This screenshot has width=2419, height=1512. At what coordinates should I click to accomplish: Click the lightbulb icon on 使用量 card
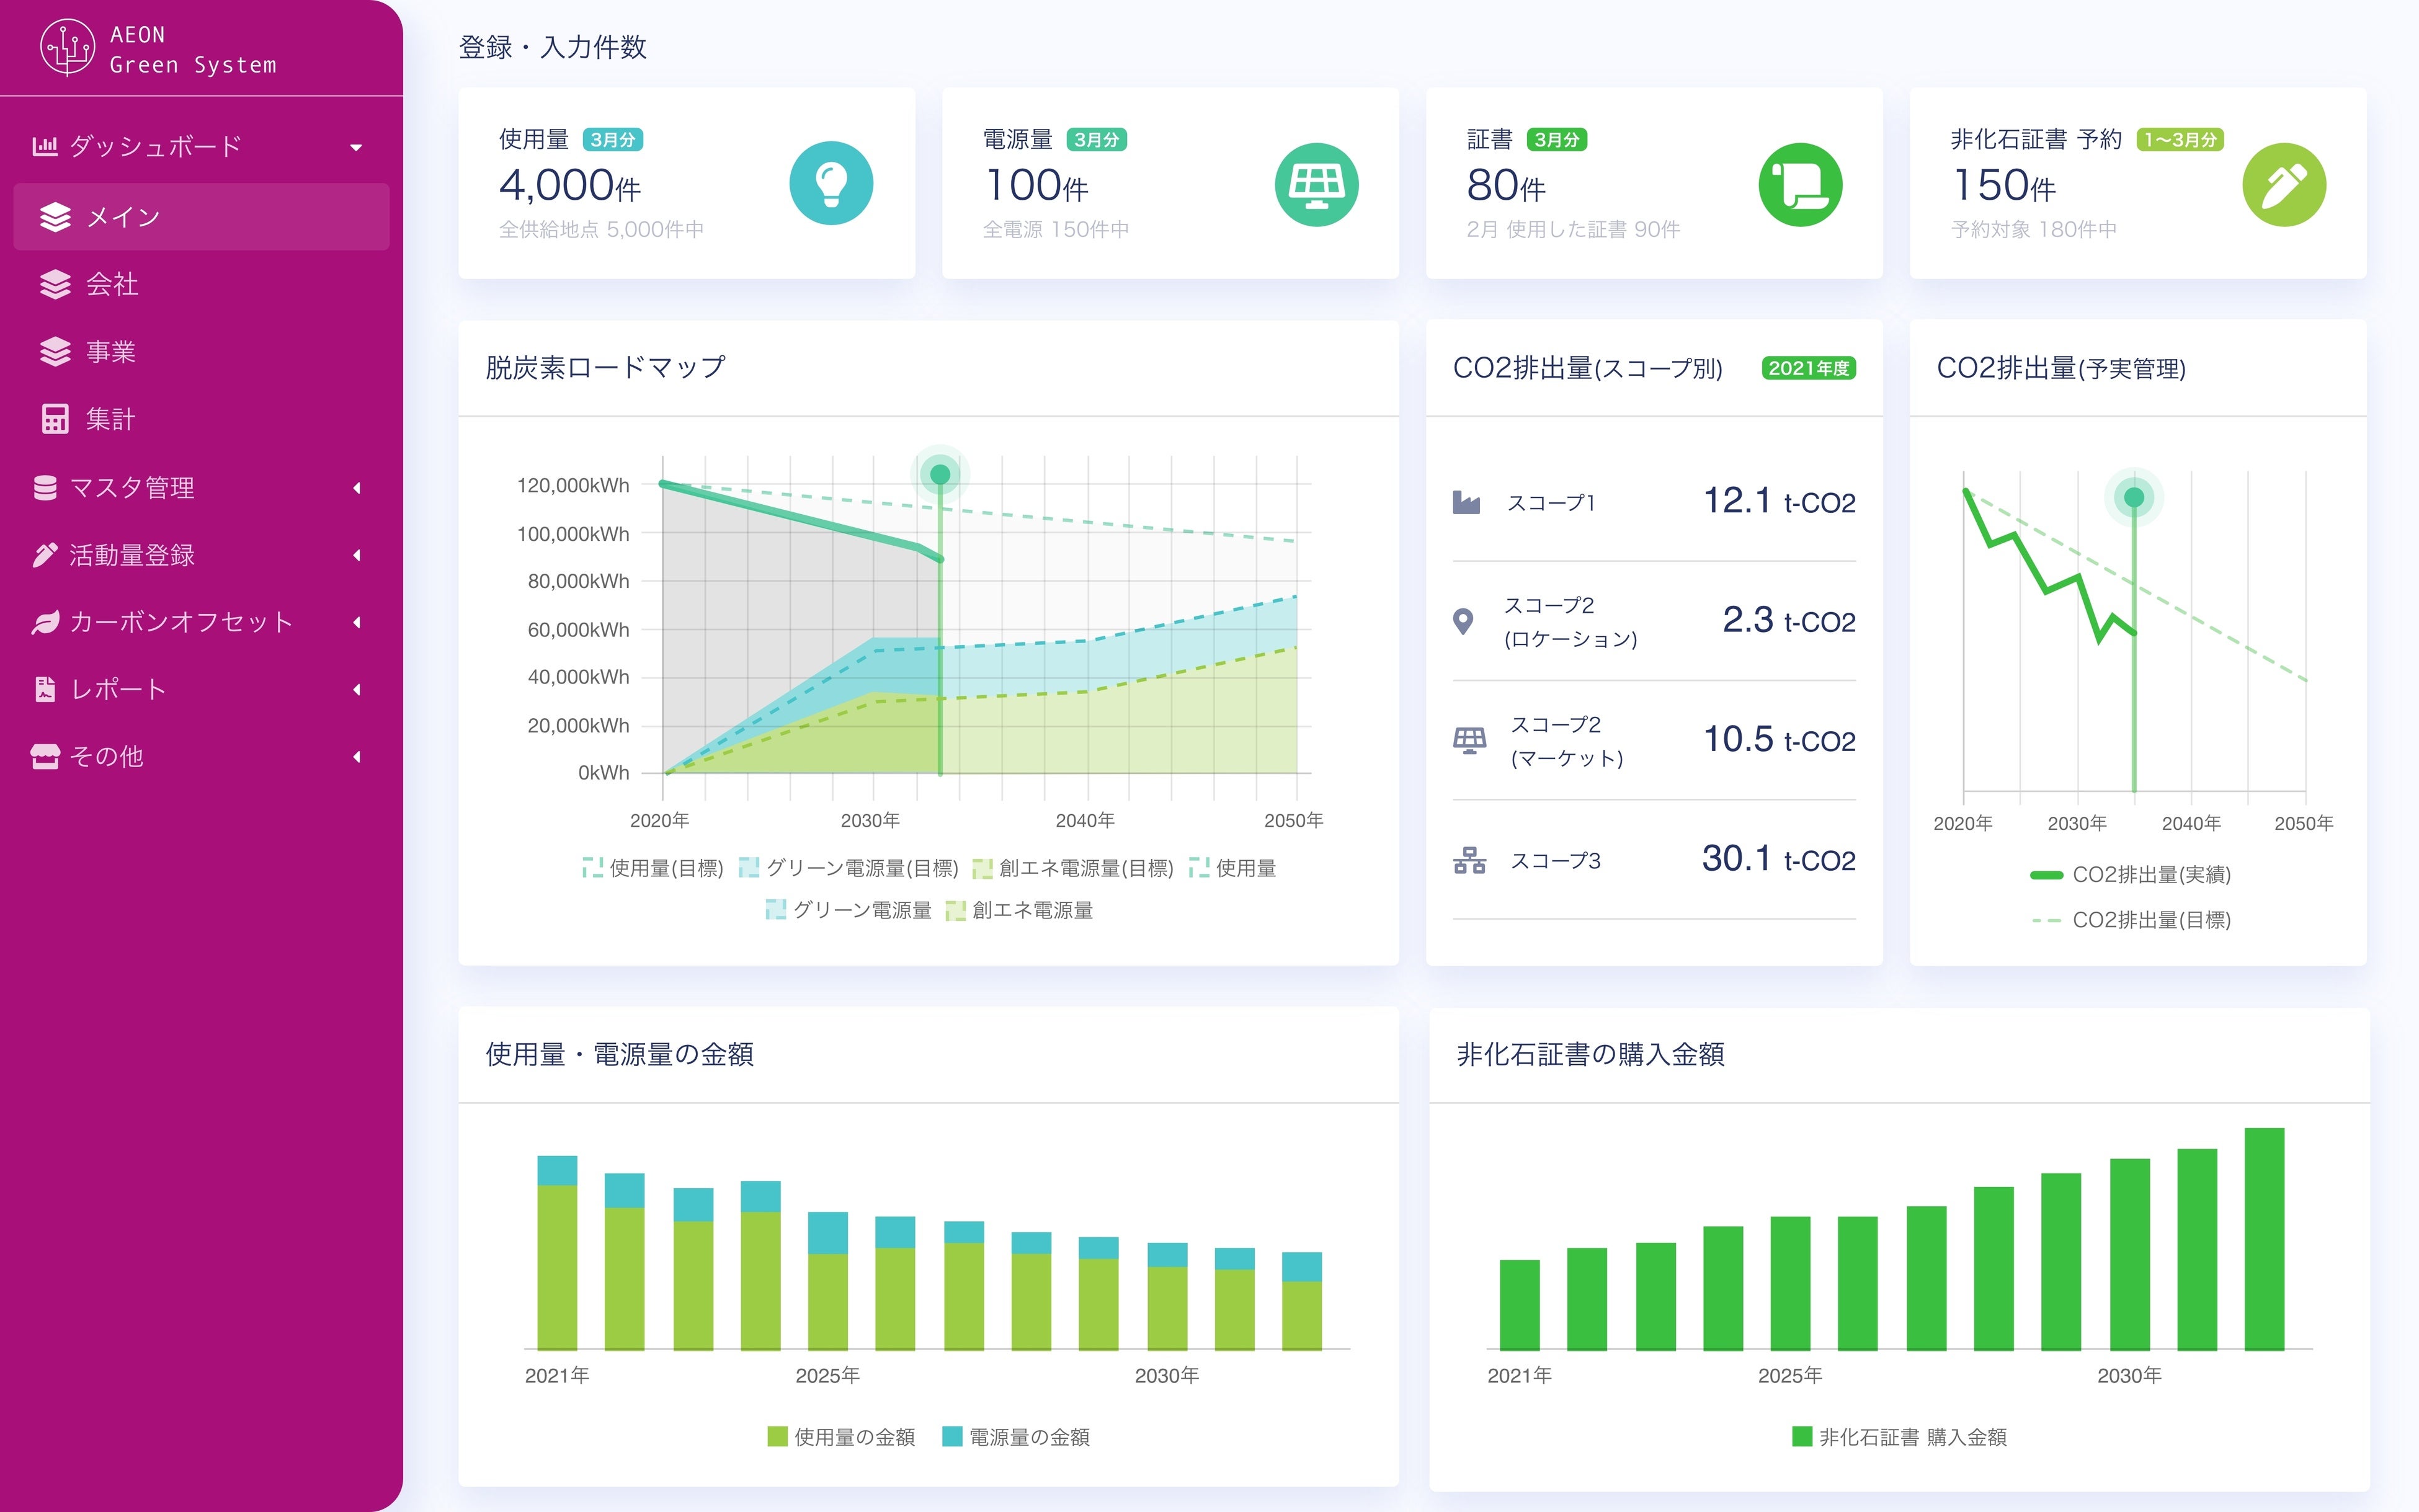click(x=831, y=184)
